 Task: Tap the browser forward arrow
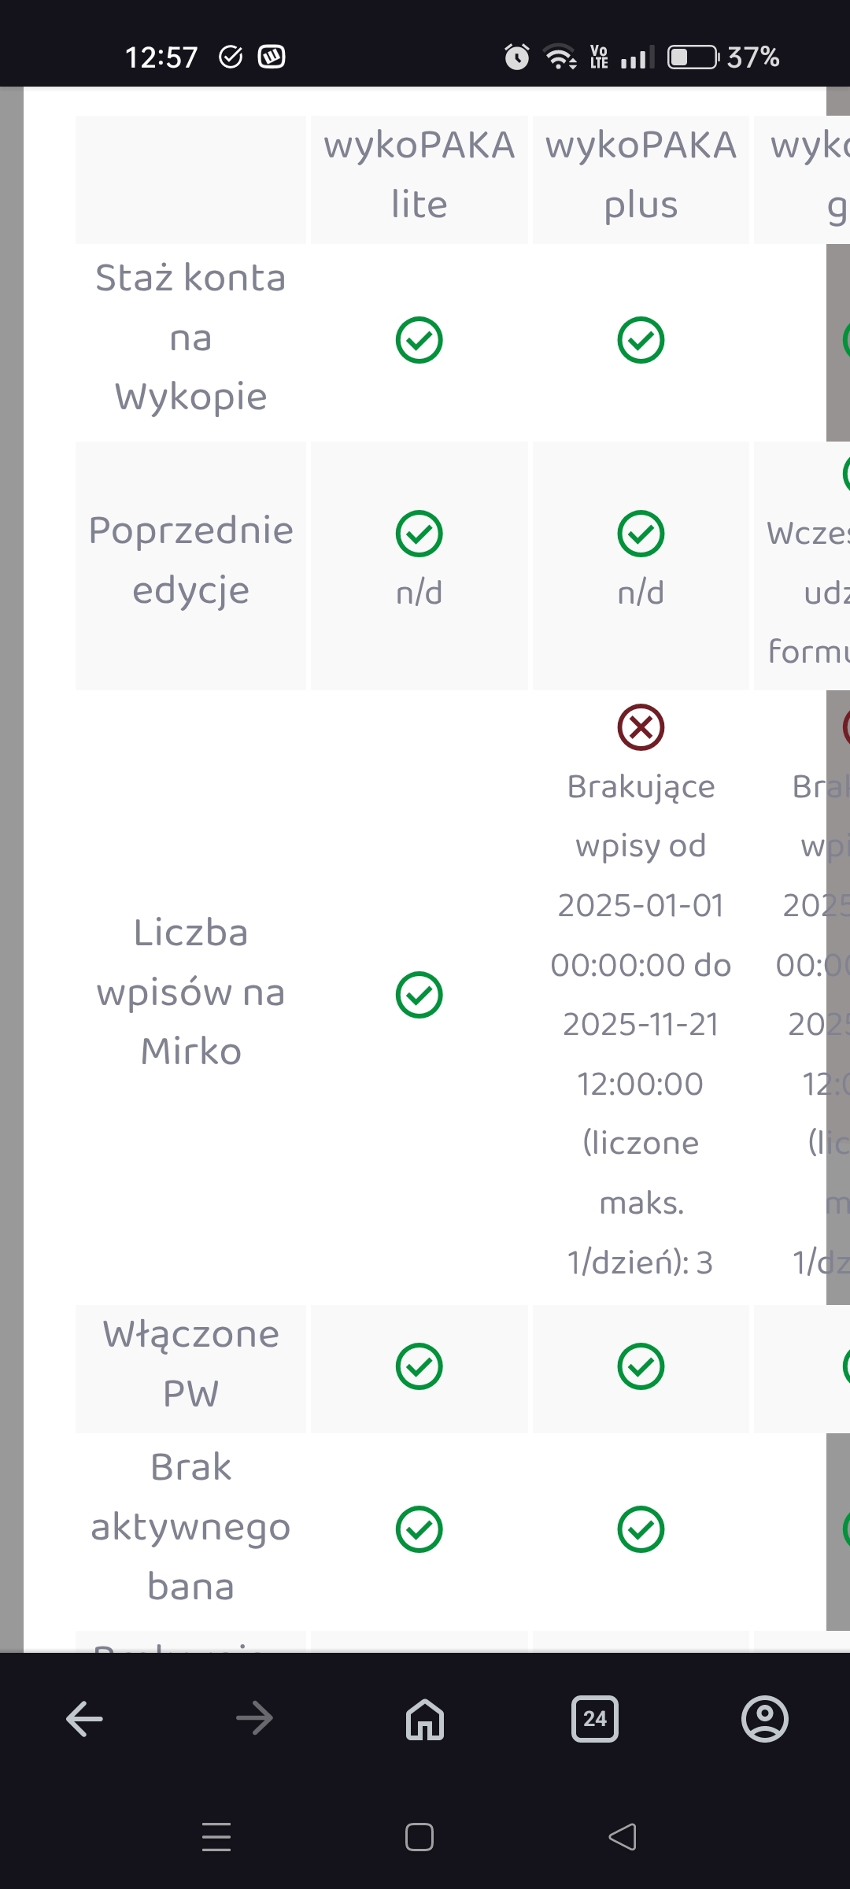[254, 1719]
